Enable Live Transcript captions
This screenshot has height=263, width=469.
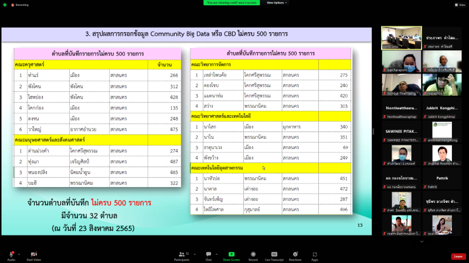click(274, 255)
